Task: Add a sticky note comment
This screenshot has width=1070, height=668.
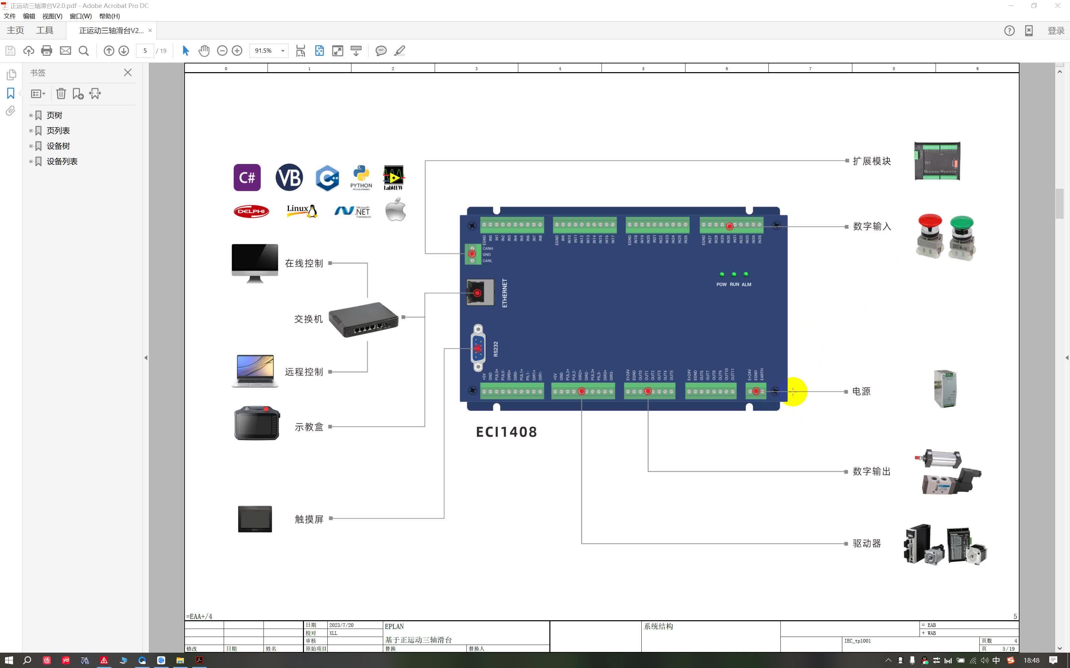Action: pos(381,50)
